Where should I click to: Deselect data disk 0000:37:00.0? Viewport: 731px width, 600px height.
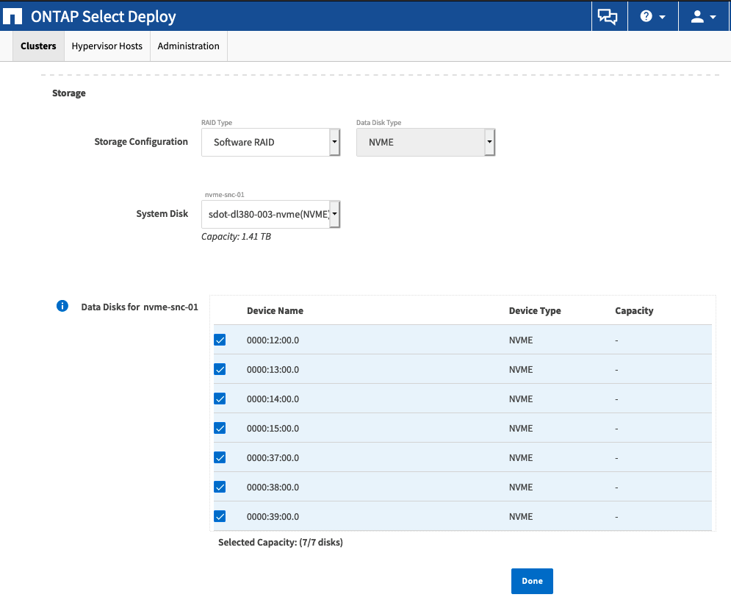point(220,457)
